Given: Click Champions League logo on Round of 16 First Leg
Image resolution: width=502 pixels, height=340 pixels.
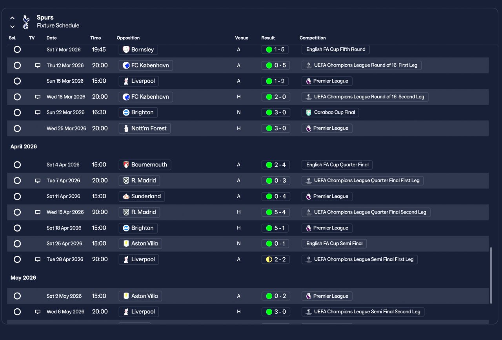Looking at the screenshot, I should click(x=309, y=65).
